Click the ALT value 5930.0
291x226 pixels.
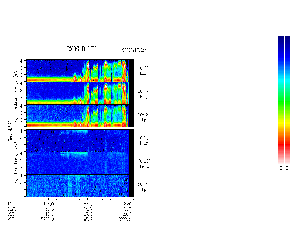click(x=47, y=220)
